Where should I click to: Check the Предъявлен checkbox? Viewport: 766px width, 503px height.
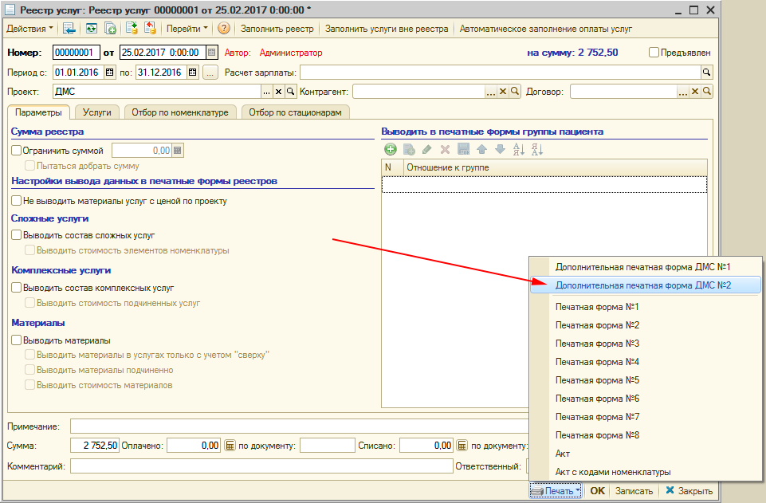pyautogui.click(x=654, y=53)
